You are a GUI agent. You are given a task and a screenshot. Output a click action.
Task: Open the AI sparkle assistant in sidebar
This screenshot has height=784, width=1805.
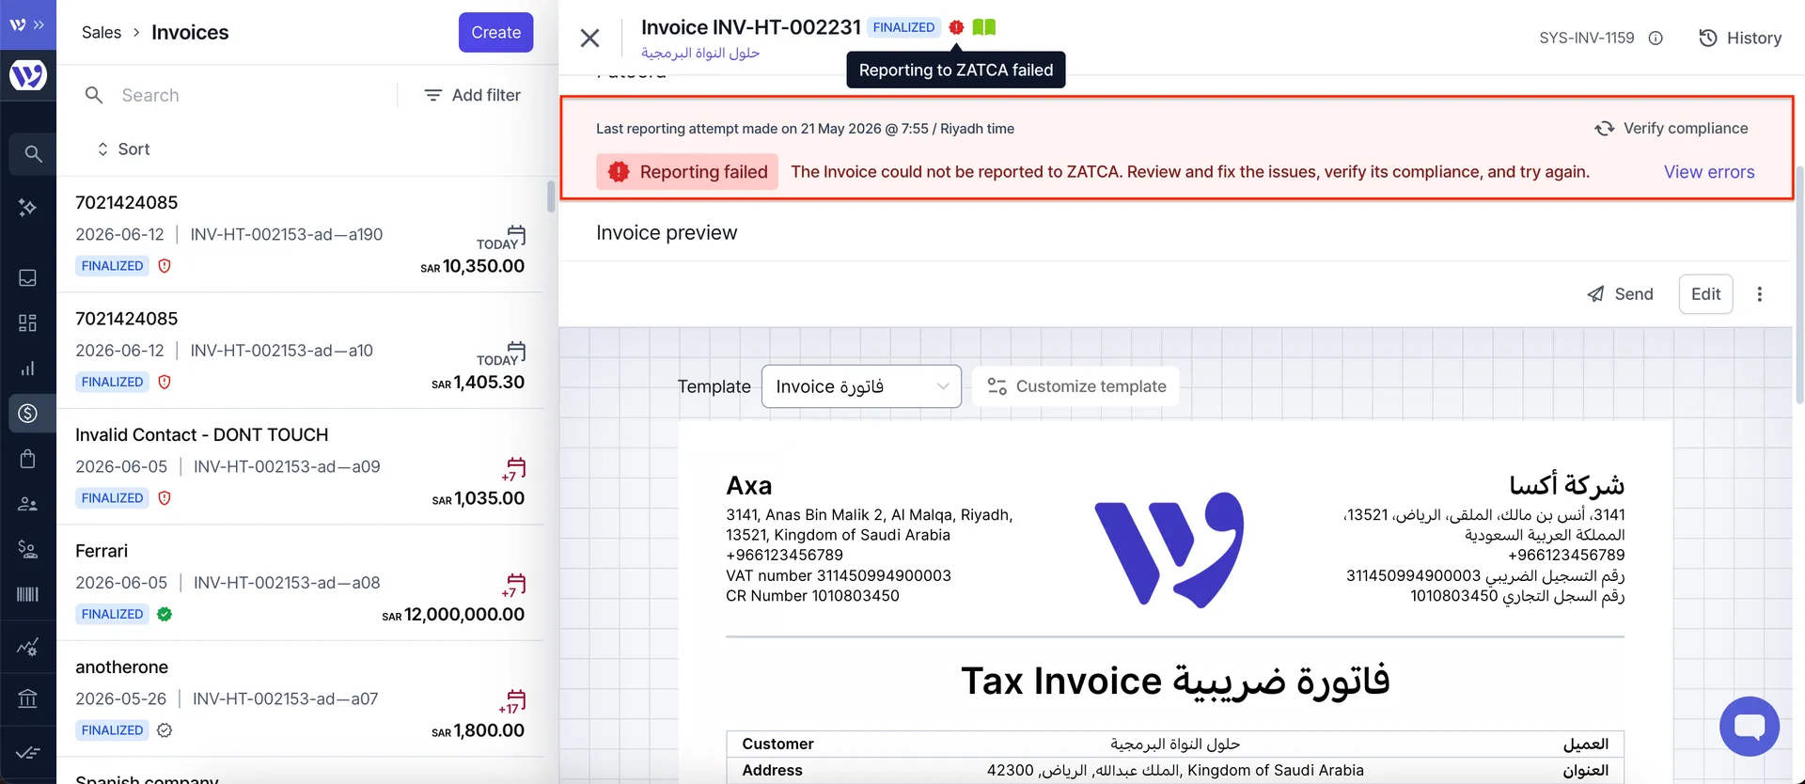click(28, 207)
